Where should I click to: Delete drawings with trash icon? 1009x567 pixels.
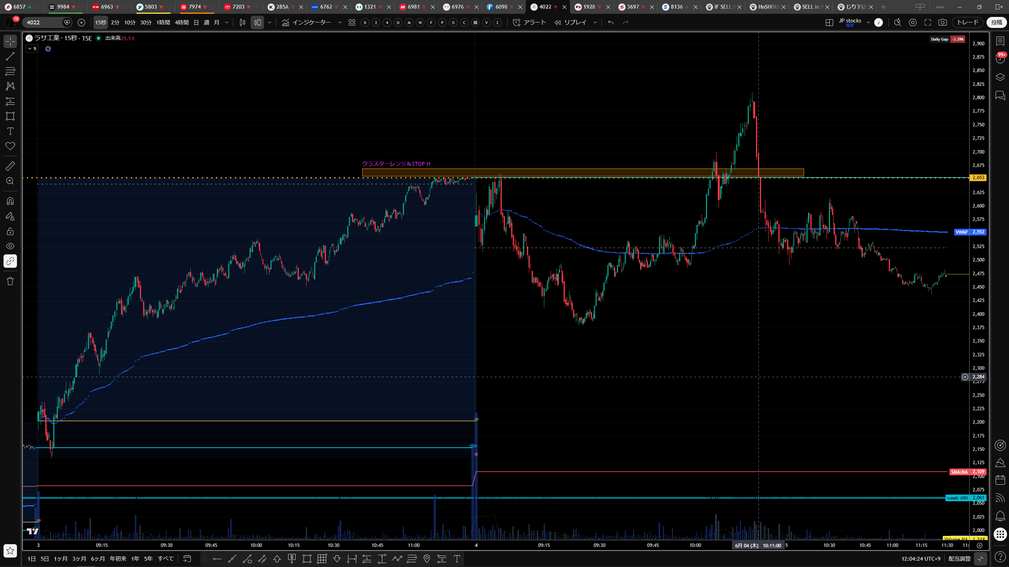coord(10,281)
